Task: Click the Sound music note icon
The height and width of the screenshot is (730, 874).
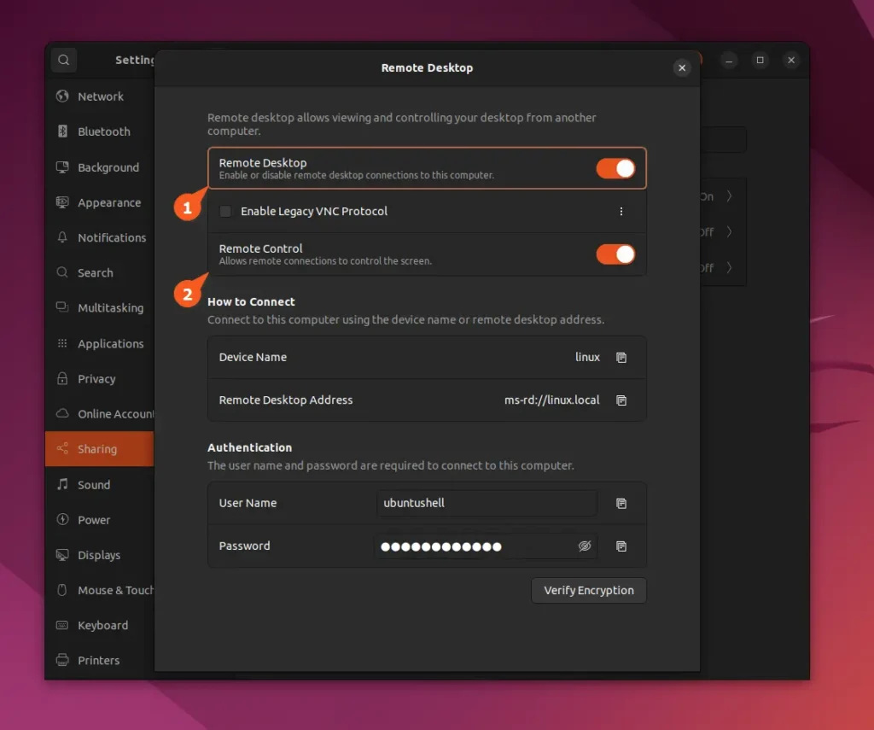Action: coord(62,485)
